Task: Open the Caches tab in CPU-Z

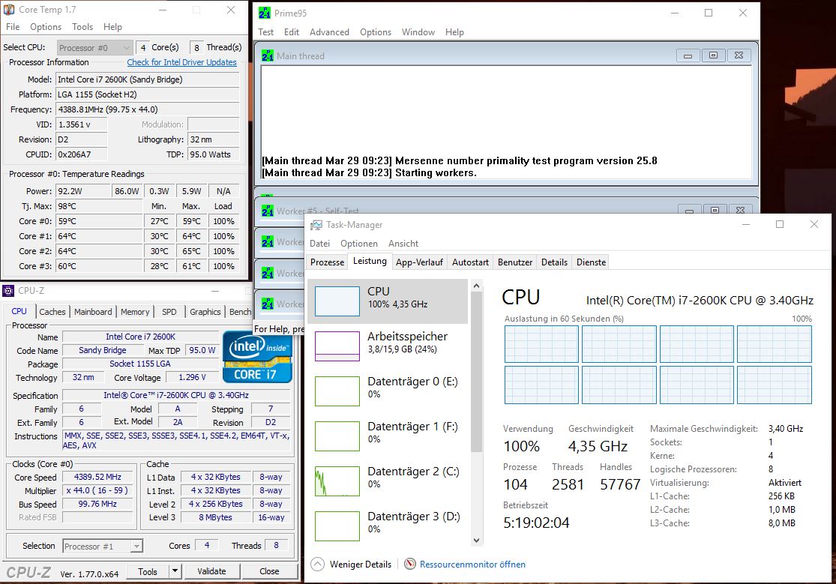Action: (x=52, y=311)
